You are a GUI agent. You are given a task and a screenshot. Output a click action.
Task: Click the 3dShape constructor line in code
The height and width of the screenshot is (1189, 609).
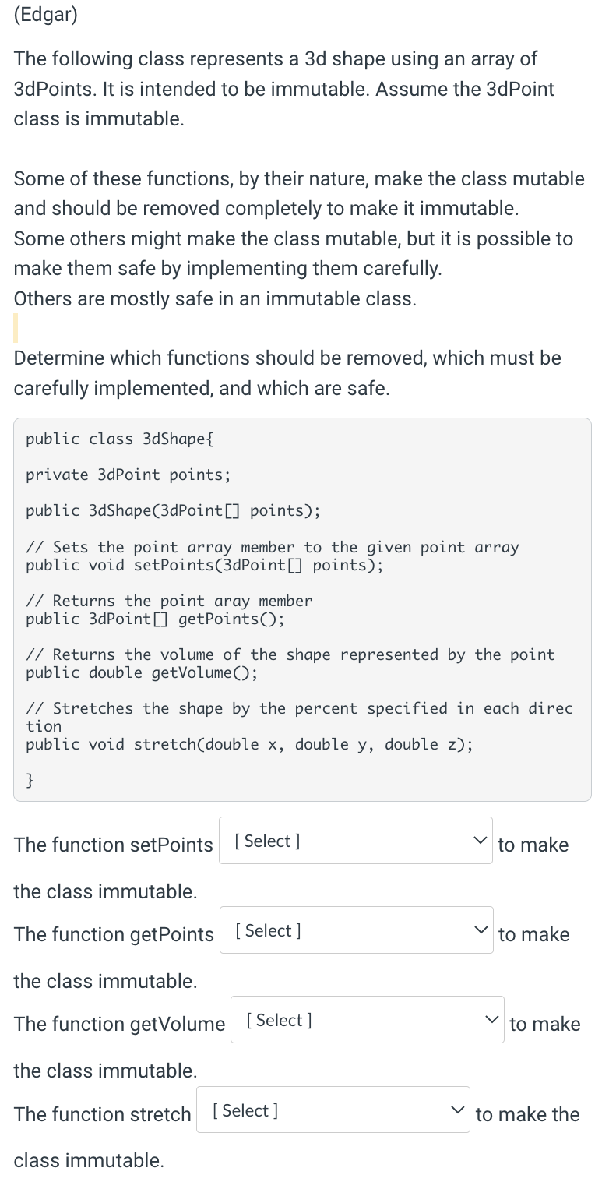173,510
